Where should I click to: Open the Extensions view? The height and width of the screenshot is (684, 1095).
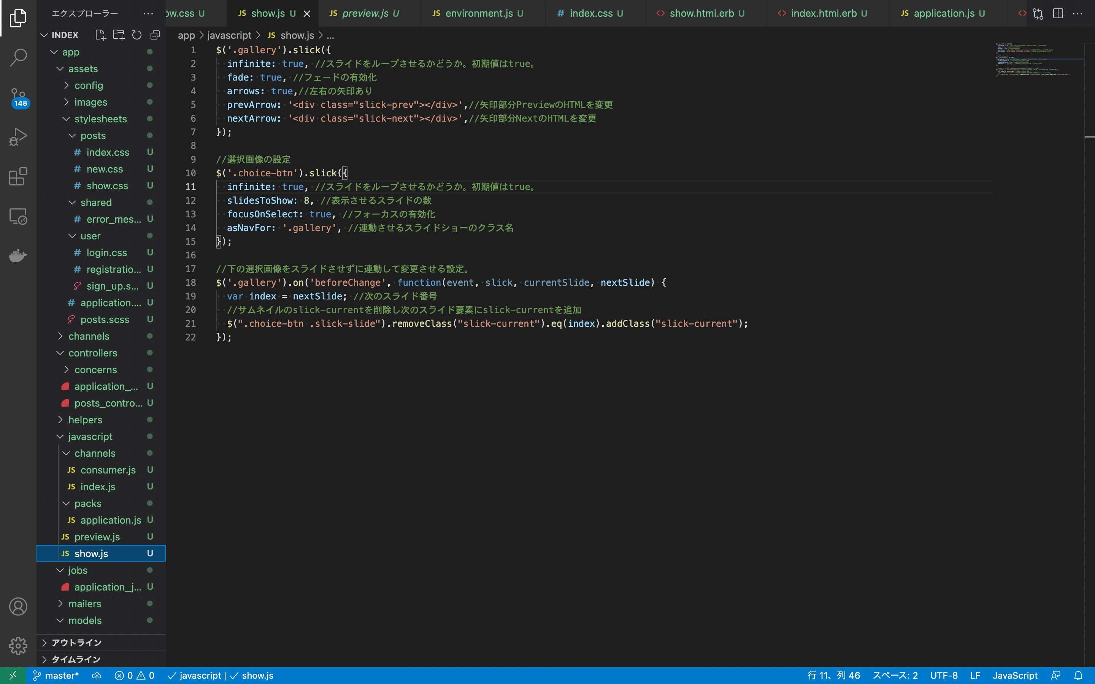click(x=18, y=176)
